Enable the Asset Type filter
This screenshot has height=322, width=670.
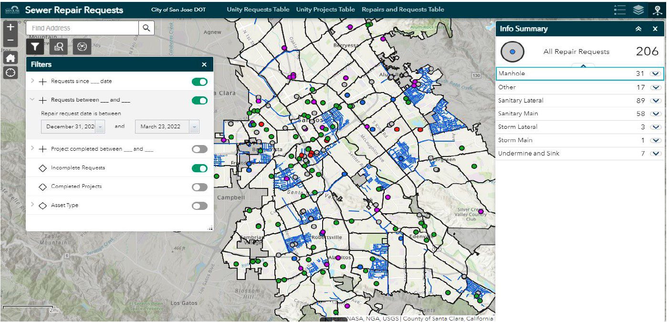tap(199, 206)
